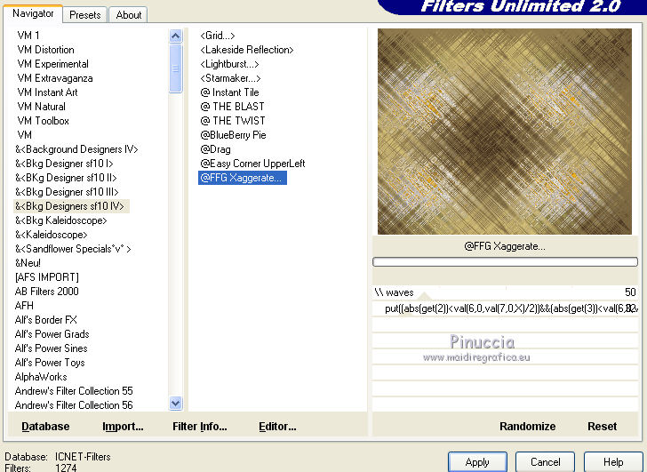Screen dimensions: 647x472
Task: Select AB Filters 2000 category
Action: coord(46,292)
